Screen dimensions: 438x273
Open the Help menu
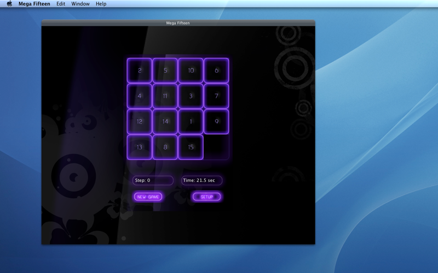(x=101, y=4)
